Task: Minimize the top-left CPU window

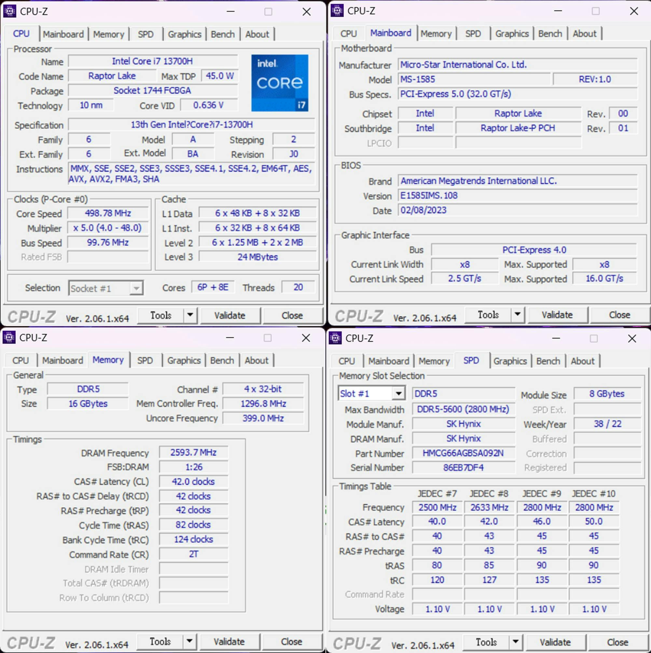Action: (x=230, y=11)
